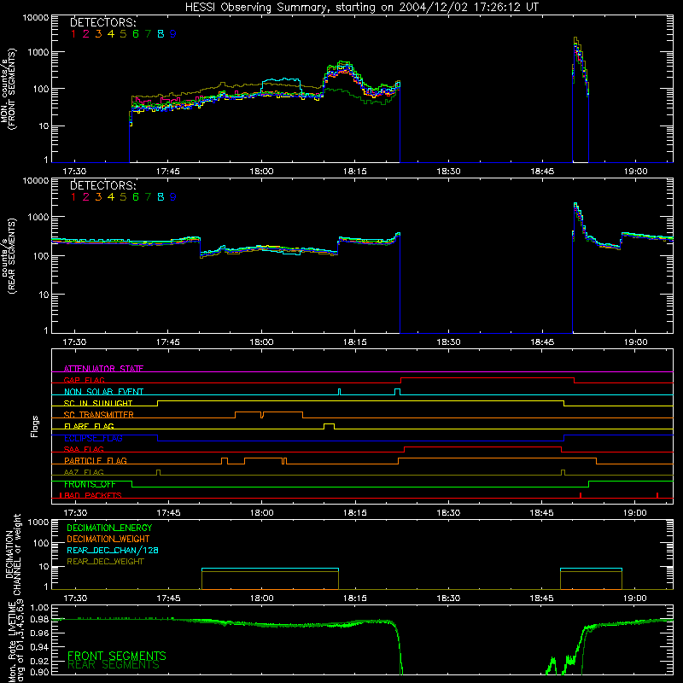Click the DECIMATION_ENERGY legend entry
Viewport: 683px width, 683px height.
point(109,528)
